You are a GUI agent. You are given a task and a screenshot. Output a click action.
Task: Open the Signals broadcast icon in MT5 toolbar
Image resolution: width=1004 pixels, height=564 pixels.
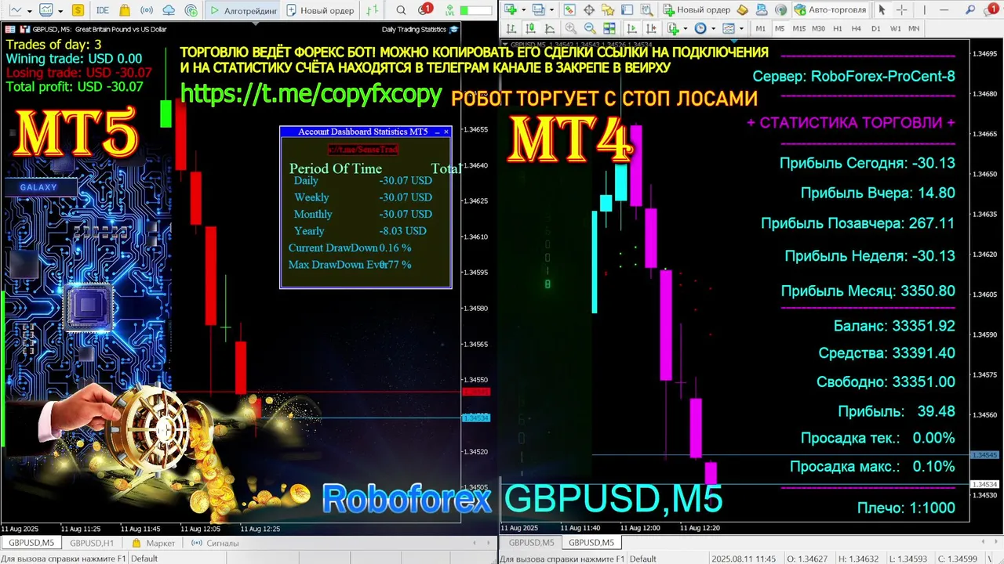point(147,10)
